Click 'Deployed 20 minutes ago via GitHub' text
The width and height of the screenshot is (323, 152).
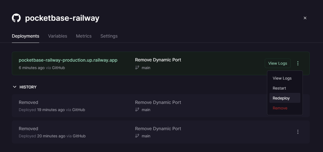(52, 136)
